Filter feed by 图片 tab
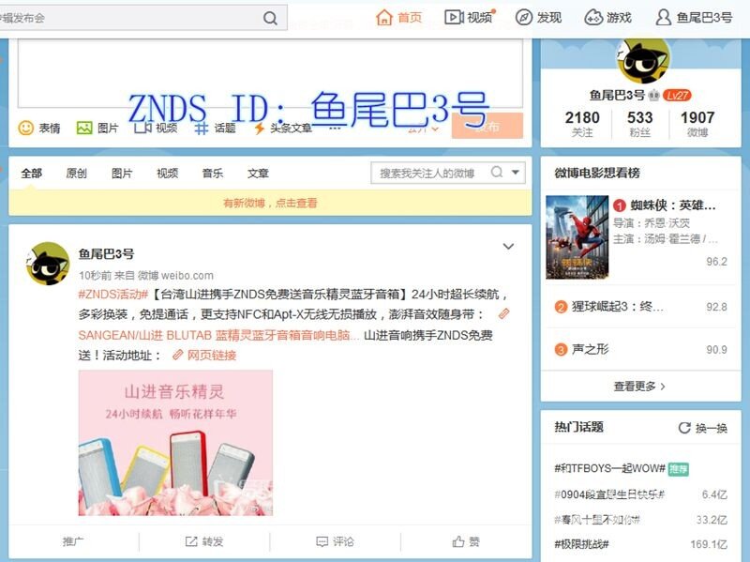 coord(122,174)
